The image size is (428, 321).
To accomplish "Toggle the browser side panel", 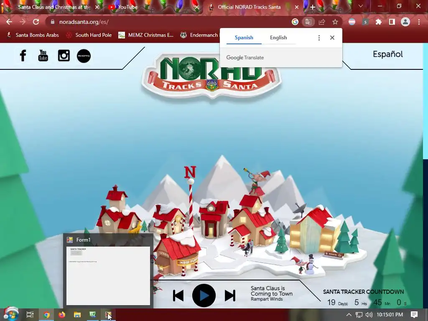I will click(392, 22).
